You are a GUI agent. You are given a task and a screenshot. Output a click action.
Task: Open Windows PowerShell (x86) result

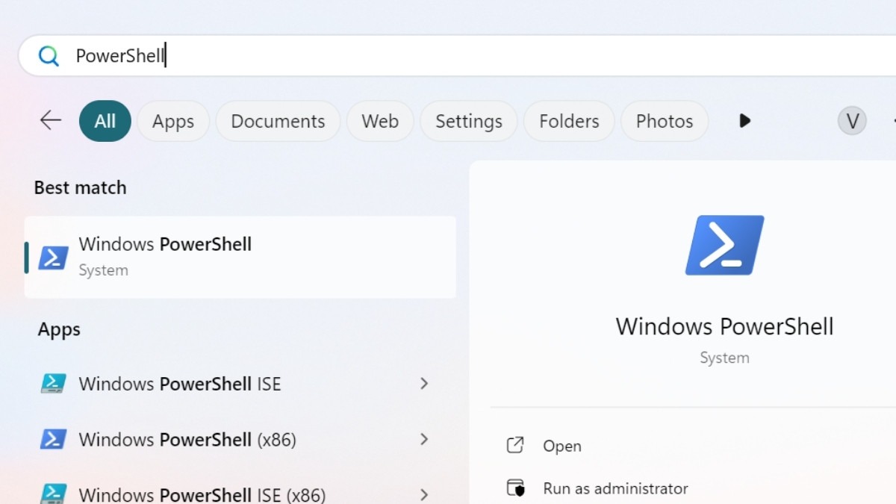[x=240, y=439]
